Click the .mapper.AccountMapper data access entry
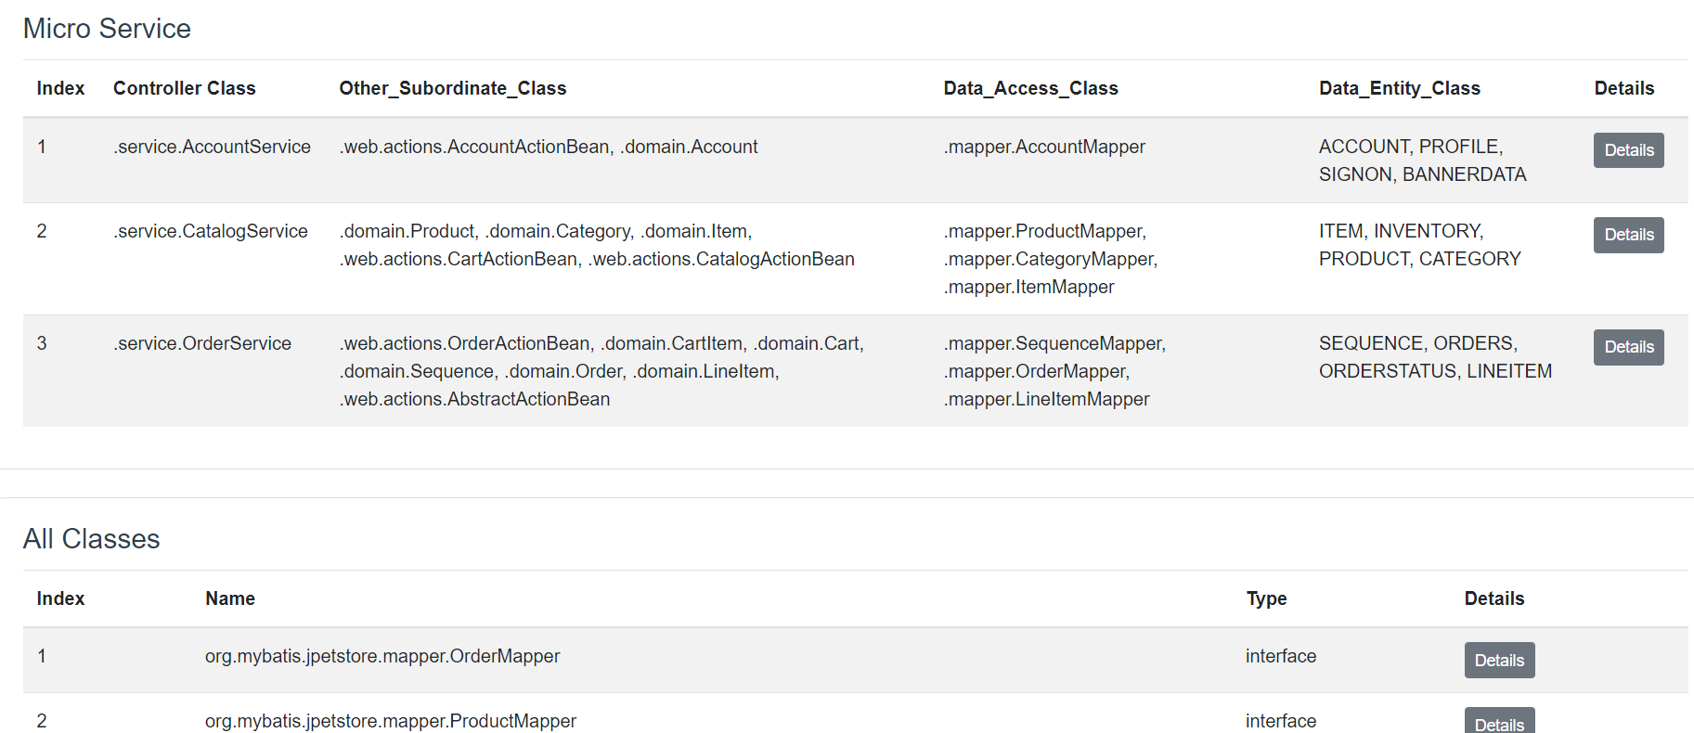 (1044, 147)
